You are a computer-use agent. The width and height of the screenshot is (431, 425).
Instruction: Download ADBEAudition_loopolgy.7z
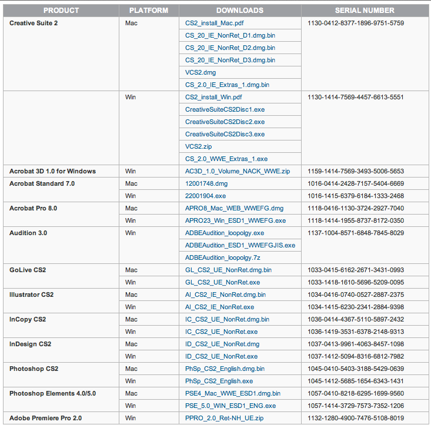pos(223,258)
